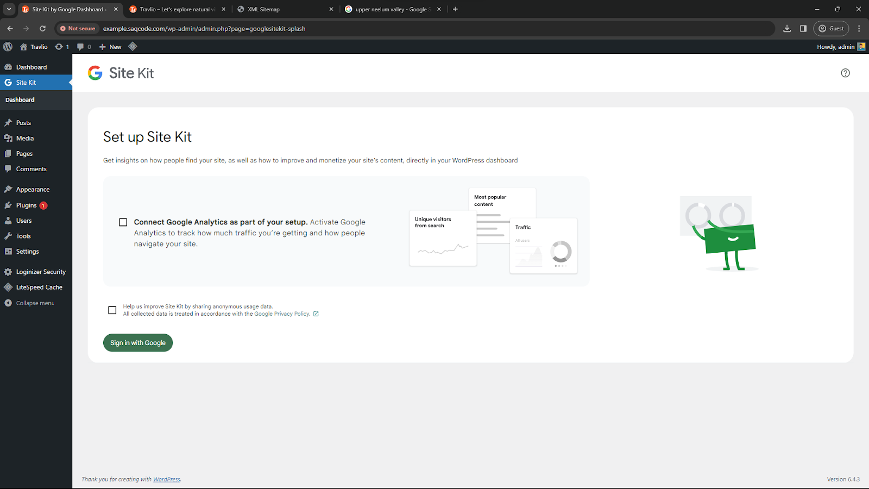Click the address bar URL field
The height and width of the screenshot is (489, 869).
(415, 28)
